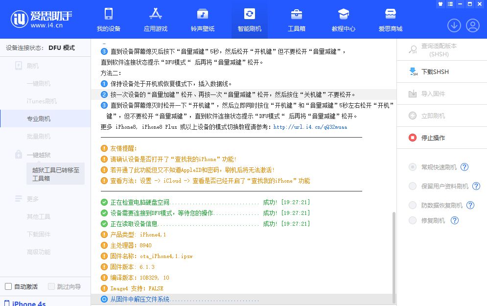Expand 更多 sidebar section
This screenshot has width=487, height=306.
(x=33, y=199)
